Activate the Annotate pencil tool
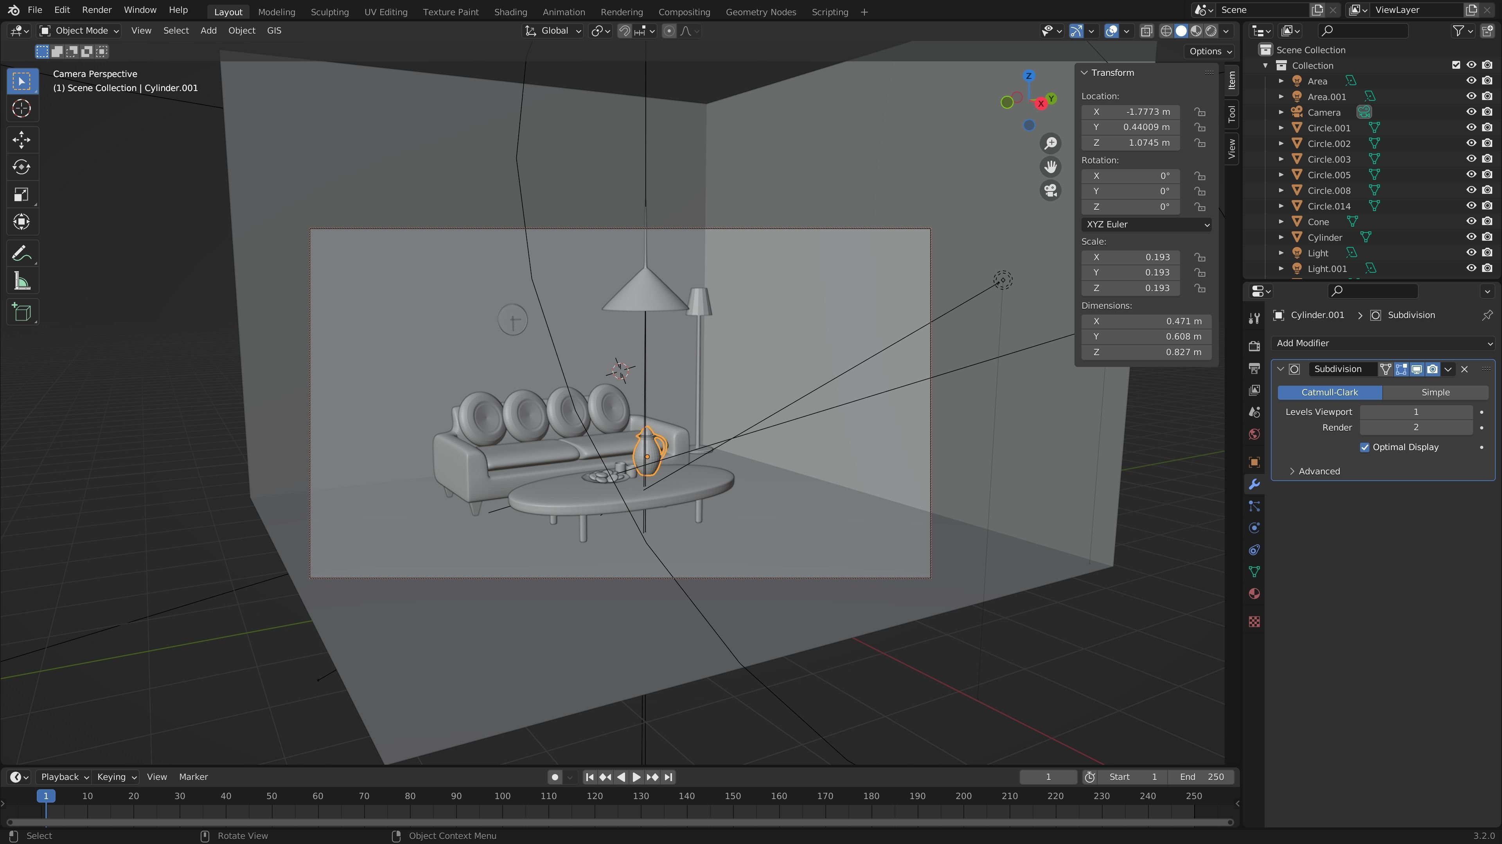The image size is (1502, 844). [22, 254]
